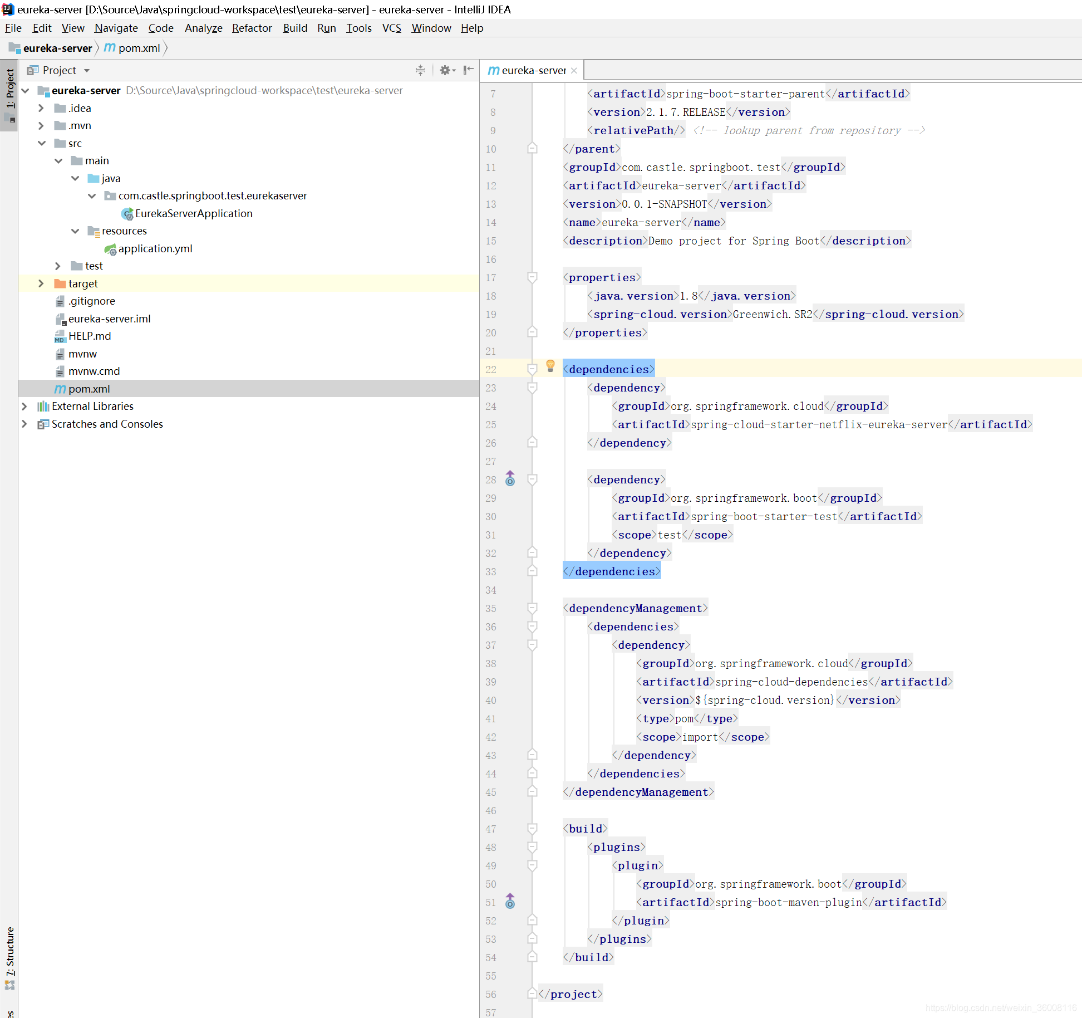Click the Greenwich.SR2 version value
Viewport: 1082px width, 1018px height.
click(x=773, y=314)
